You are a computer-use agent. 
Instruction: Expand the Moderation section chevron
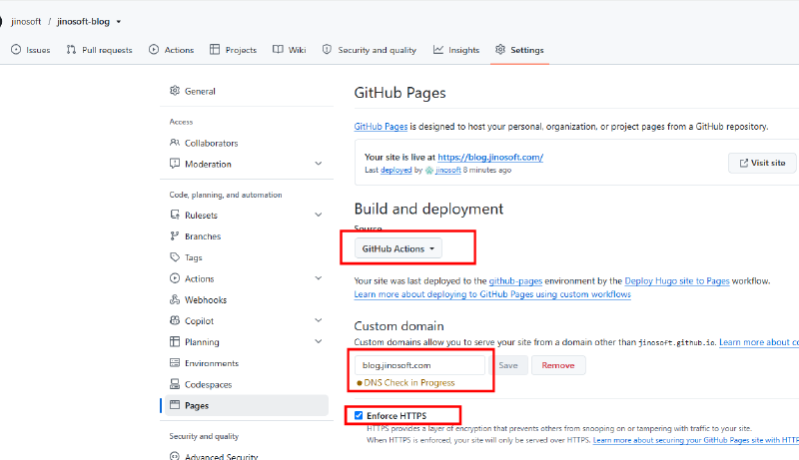coord(319,164)
